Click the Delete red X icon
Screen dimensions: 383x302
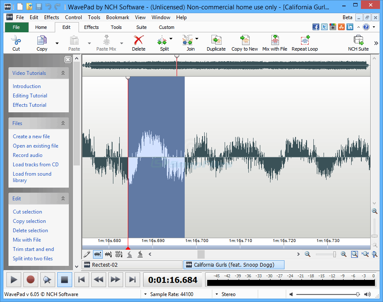pyautogui.click(x=138, y=40)
